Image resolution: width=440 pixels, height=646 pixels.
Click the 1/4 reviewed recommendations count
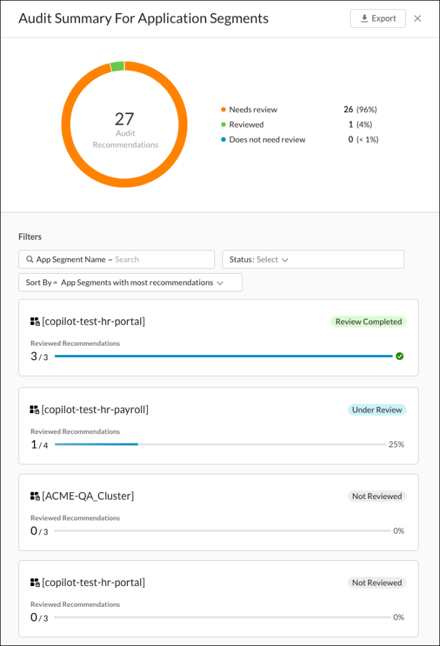[39, 445]
